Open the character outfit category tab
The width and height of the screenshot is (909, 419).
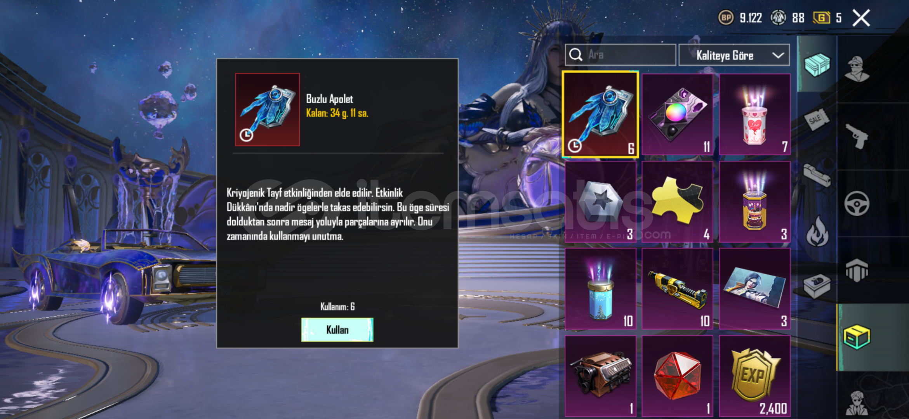[857, 69]
